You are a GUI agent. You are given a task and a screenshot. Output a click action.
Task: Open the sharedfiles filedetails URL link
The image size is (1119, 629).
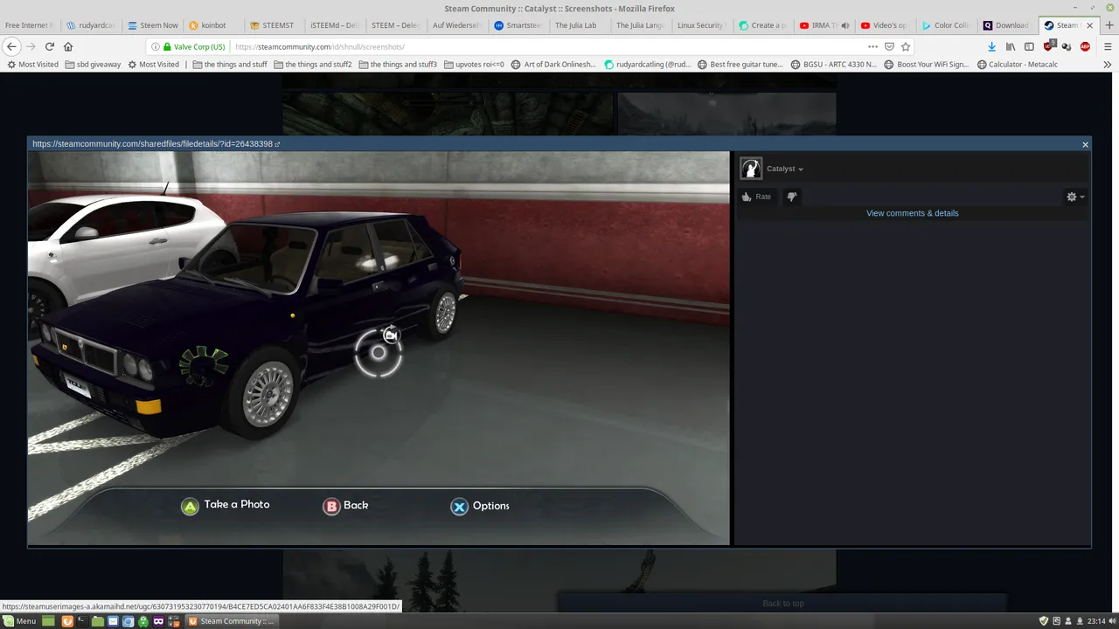[156, 144]
